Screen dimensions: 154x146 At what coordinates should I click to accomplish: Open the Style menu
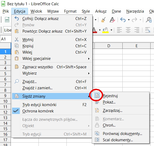click(x=86, y=11)
